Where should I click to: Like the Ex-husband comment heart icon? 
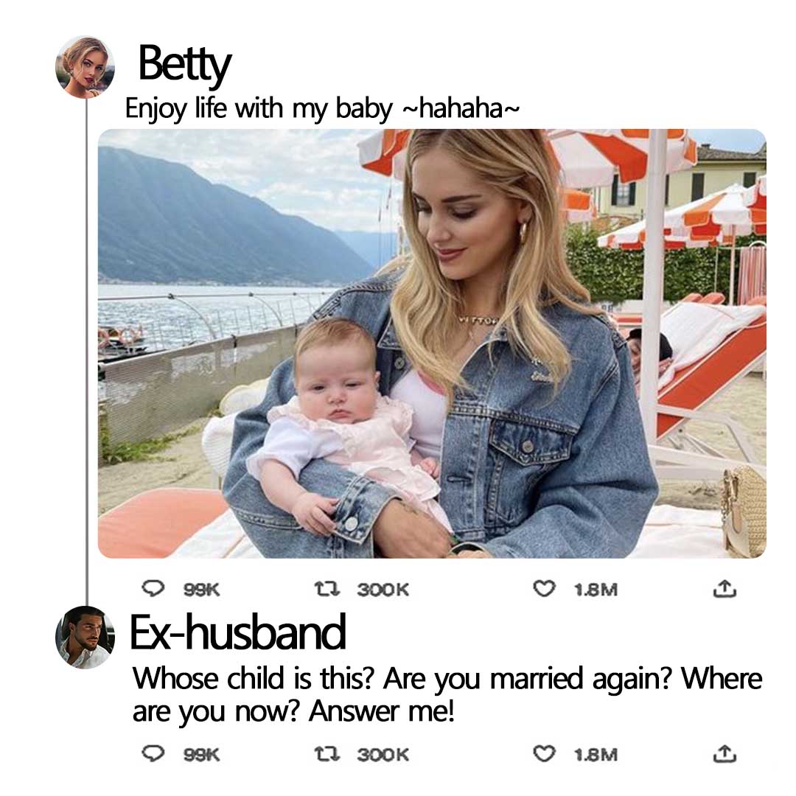click(x=544, y=753)
